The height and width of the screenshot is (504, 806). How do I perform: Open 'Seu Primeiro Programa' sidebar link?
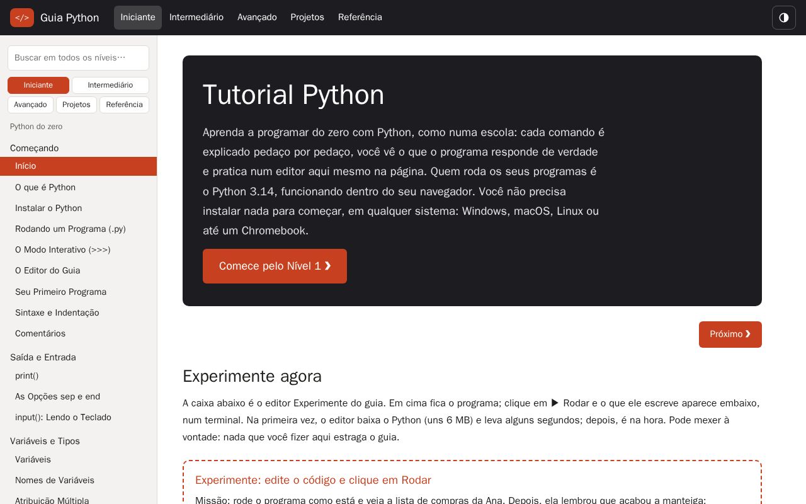tap(78, 292)
